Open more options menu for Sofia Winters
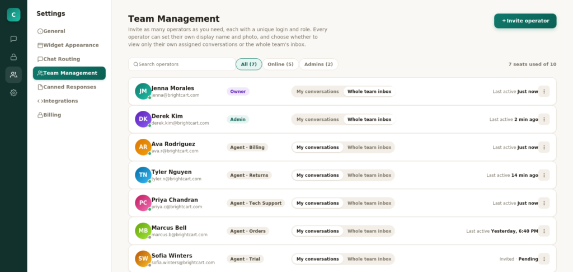573x272 pixels. [544, 259]
